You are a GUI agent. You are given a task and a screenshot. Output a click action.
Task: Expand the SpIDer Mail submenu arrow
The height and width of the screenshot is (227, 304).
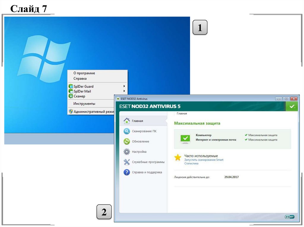tap(124, 91)
